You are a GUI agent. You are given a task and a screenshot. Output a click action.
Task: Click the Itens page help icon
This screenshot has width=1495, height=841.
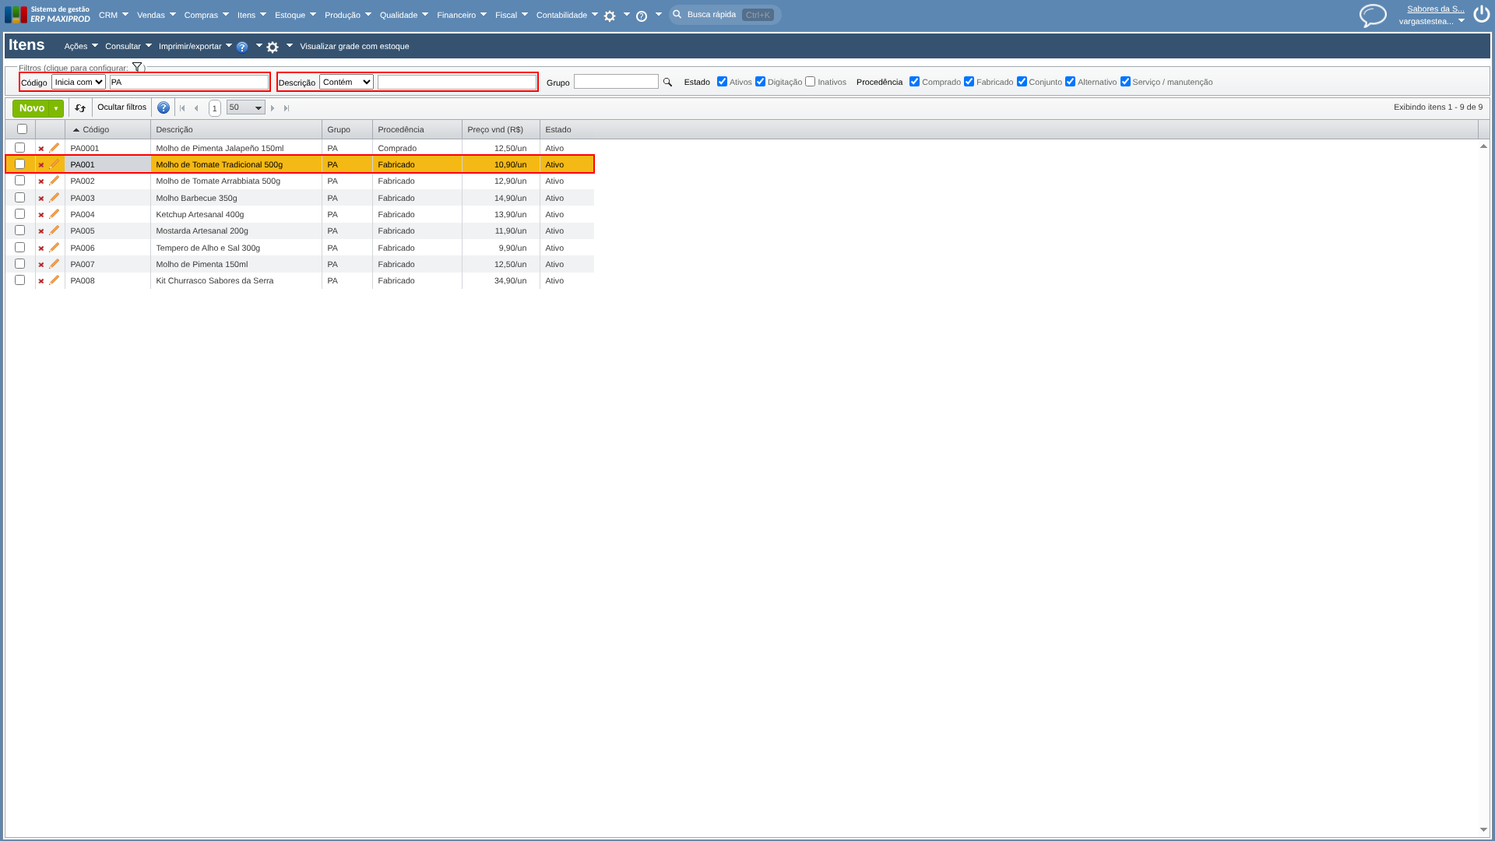pos(242,47)
